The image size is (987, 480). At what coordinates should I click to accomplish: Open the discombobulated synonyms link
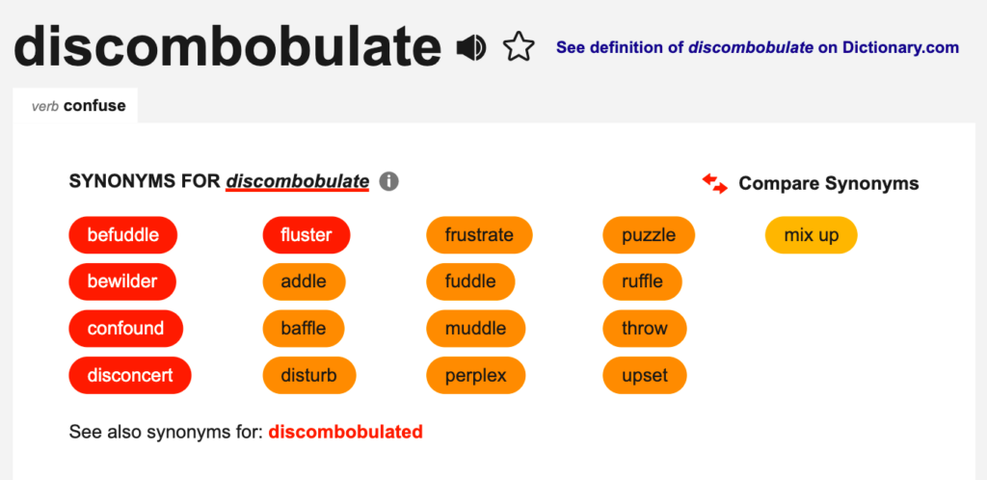click(x=345, y=431)
